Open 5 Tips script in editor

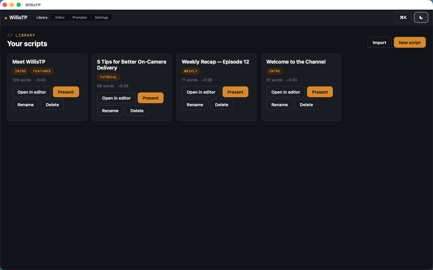coord(116,98)
